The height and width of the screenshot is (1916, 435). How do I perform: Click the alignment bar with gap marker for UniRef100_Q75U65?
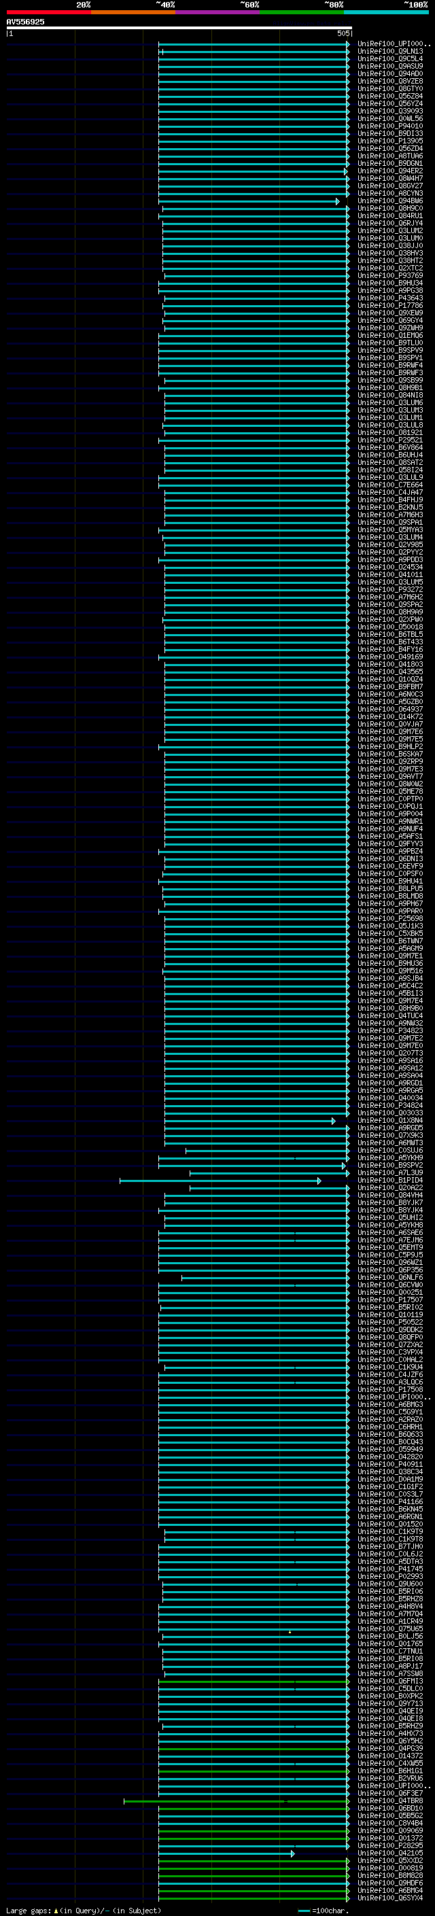[x=254, y=1629]
